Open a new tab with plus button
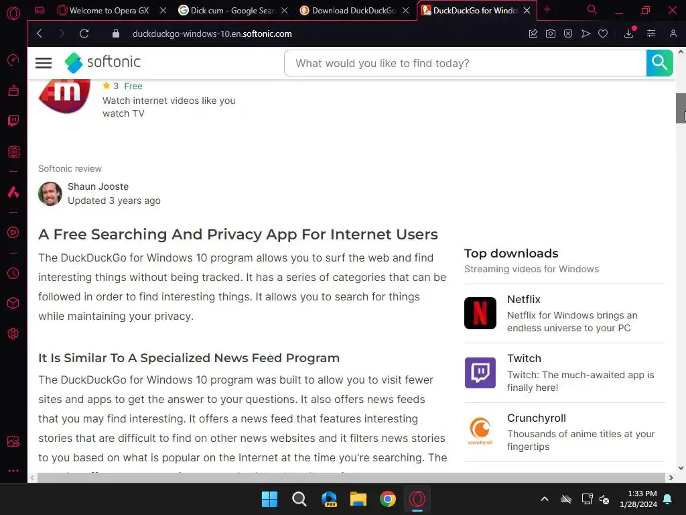Screen dimensions: 686x515 tap(547, 9)
